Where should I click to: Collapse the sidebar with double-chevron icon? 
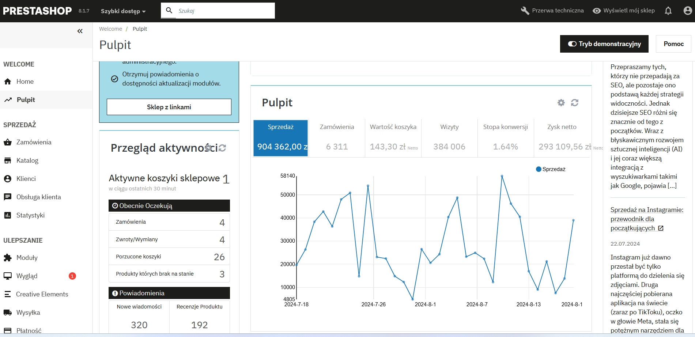(x=80, y=31)
